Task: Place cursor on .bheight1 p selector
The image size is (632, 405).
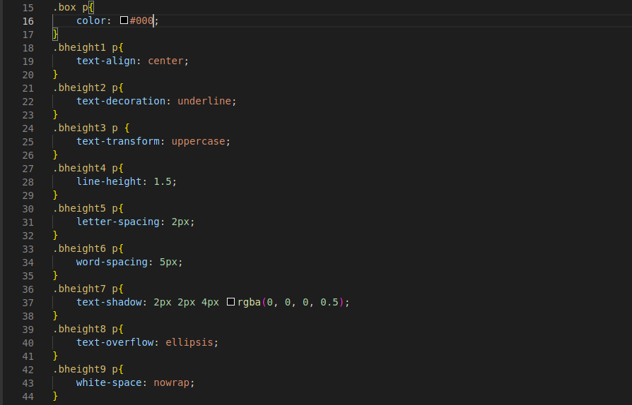Action: [86, 47]
